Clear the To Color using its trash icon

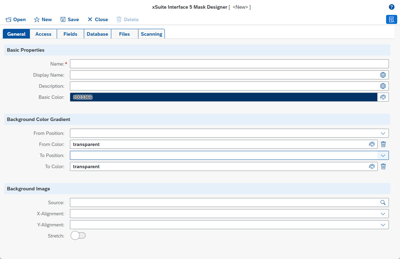tap(383, 166)
